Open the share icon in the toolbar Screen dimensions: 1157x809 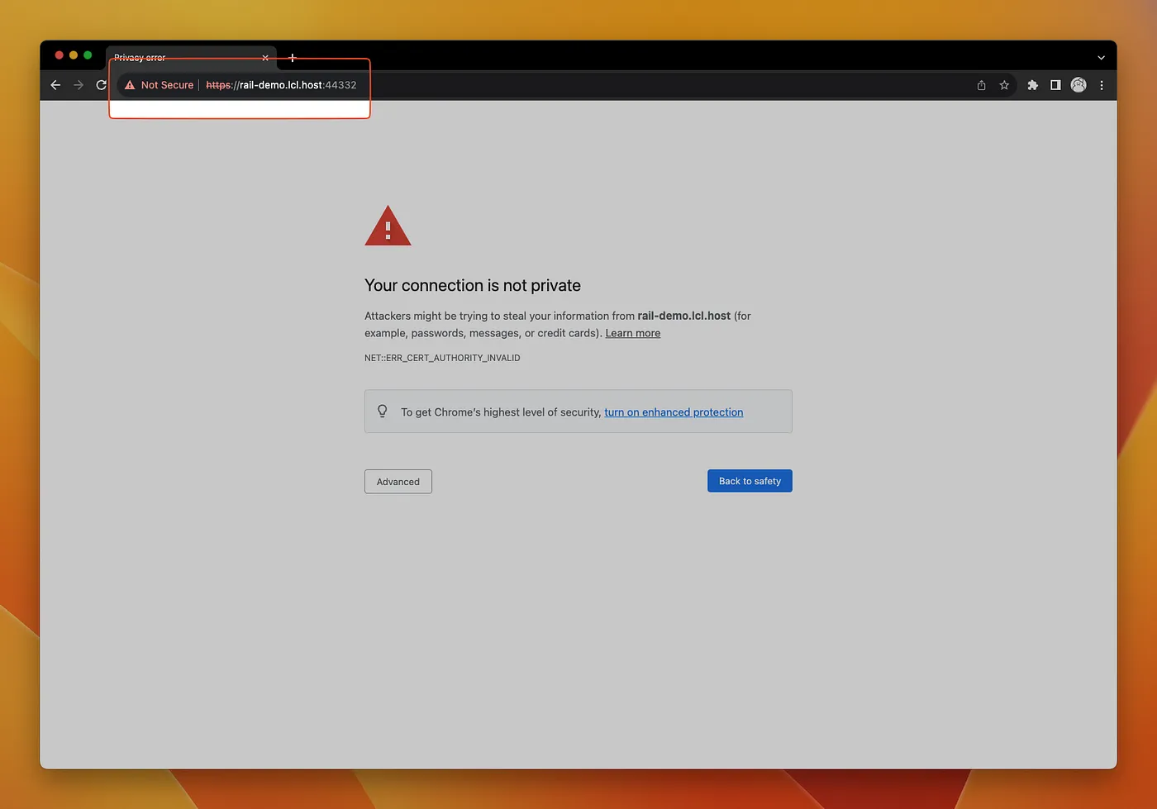[x=981, y=84]
